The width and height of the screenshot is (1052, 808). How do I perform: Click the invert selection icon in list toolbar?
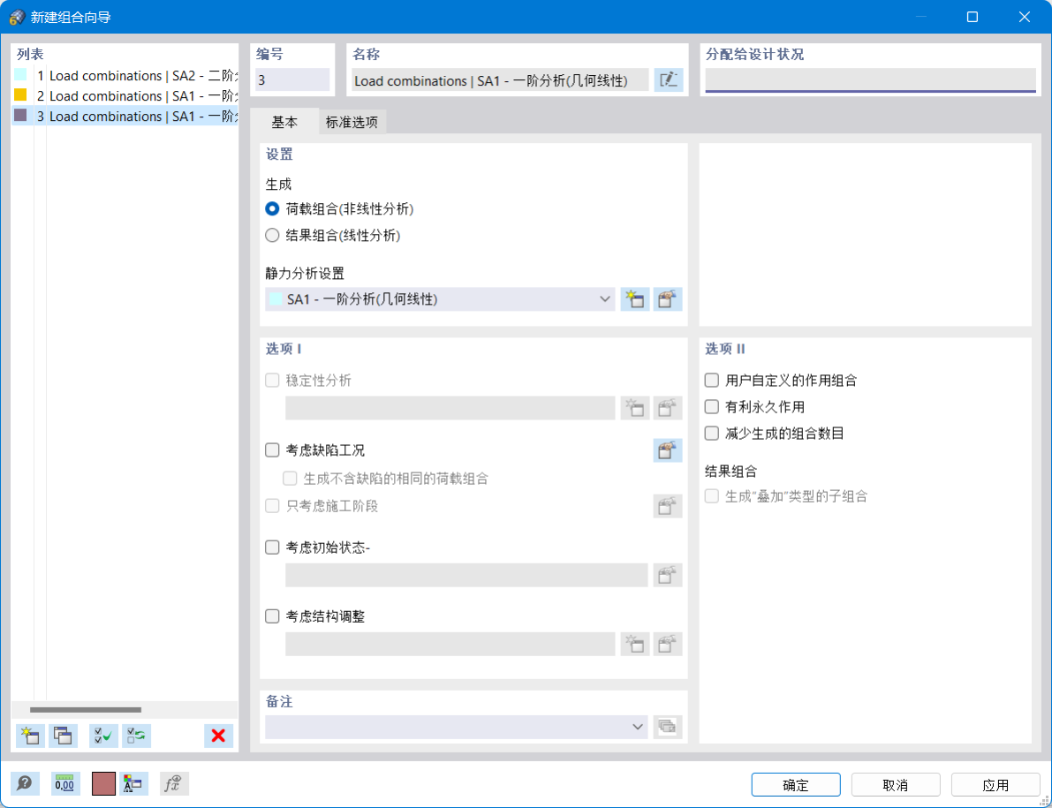[135, 736]
